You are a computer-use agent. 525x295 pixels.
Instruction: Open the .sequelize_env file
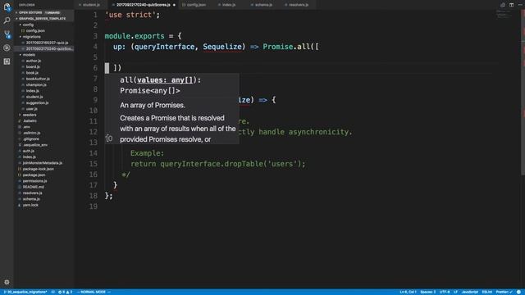35,145
